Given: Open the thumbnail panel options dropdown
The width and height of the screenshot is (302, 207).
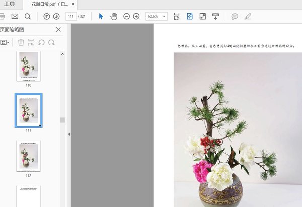Looking at the screenshot, I should [x=5, y=42].
